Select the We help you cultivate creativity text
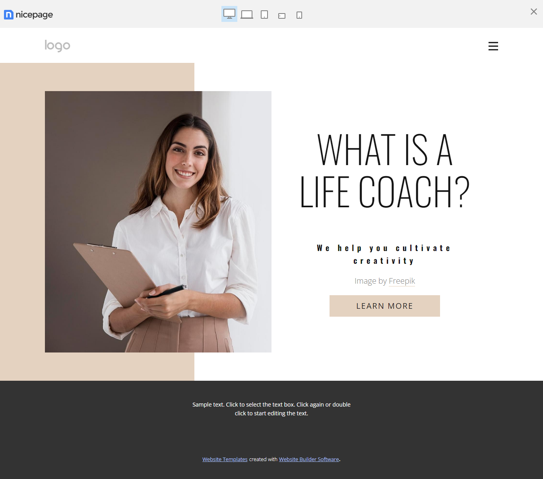Screen dimensions: 543x479 coord(384,254)
